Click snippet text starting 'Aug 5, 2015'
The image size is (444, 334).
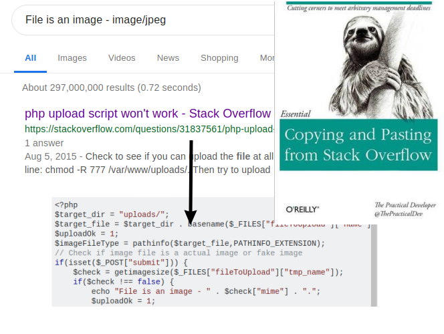pyautogui.click(x=149, y=156)
